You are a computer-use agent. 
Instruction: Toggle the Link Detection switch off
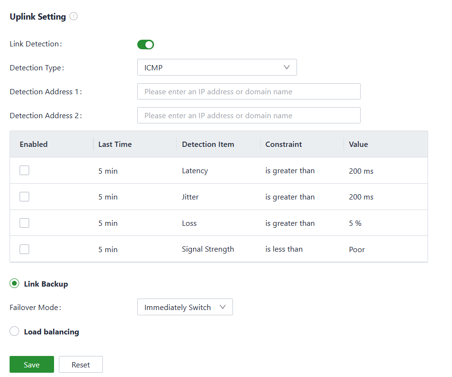tap(145, 44)
